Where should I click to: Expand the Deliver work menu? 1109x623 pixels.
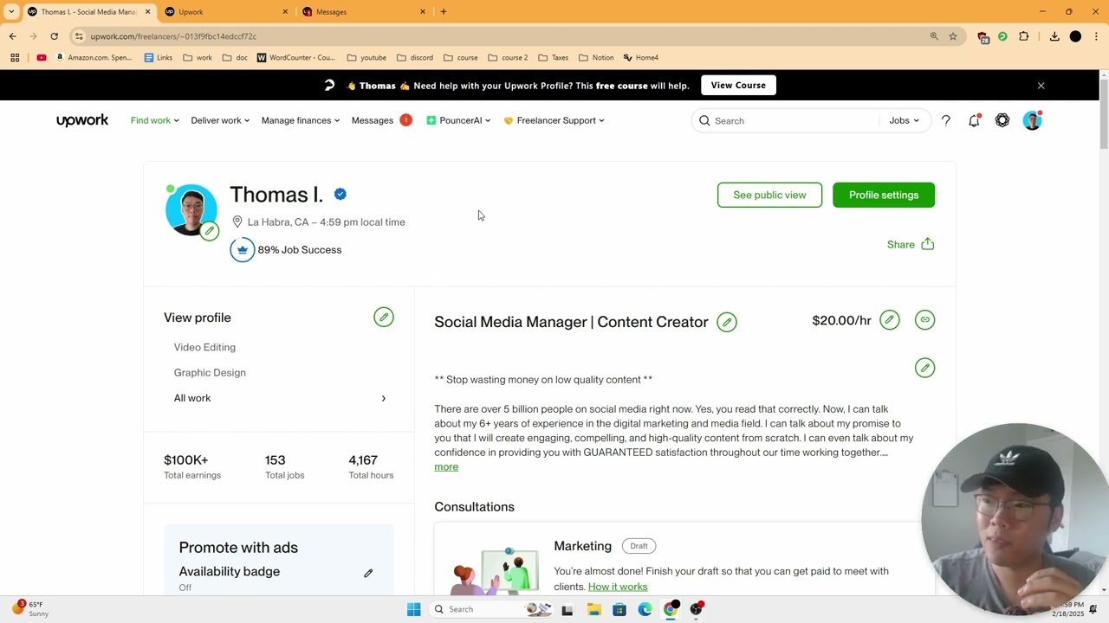[220, 120]
